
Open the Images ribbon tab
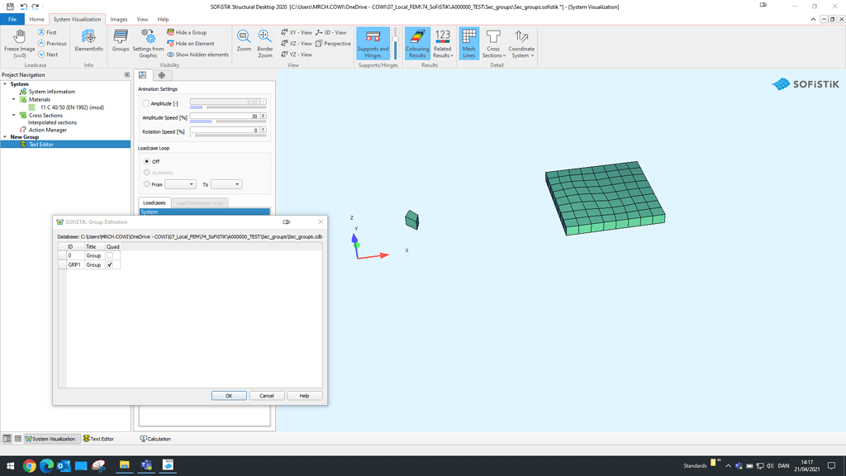coord(119,19)
